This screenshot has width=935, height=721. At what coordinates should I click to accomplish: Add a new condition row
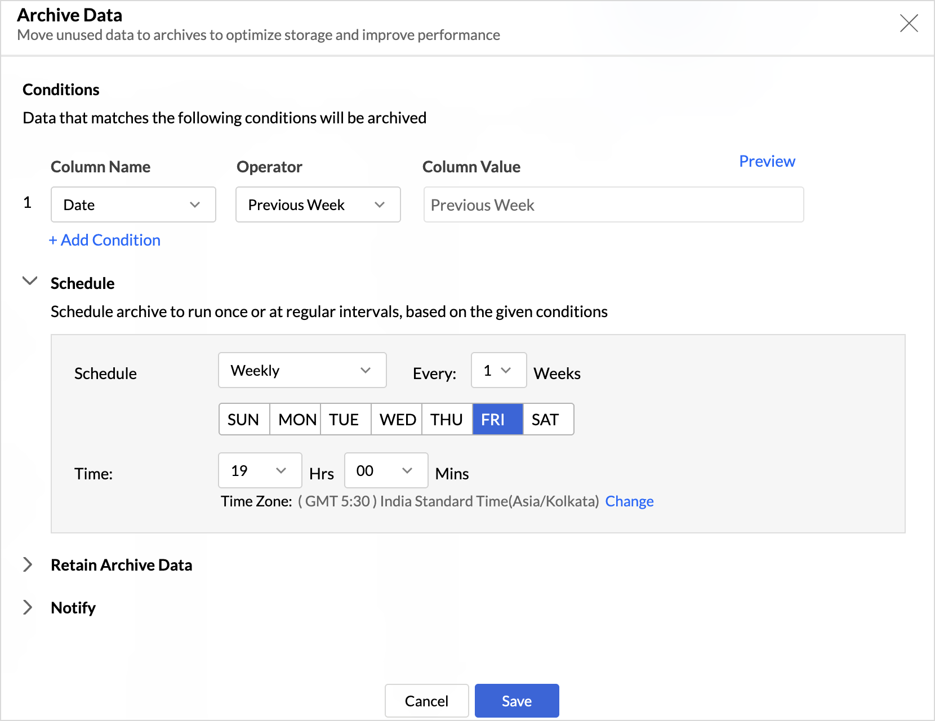pos(105,241)
